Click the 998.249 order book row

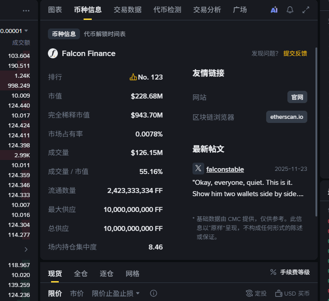tap(15, 85)
